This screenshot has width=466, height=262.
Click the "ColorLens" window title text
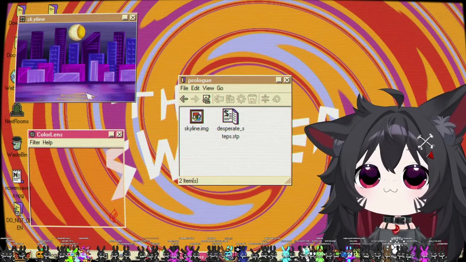50,135
